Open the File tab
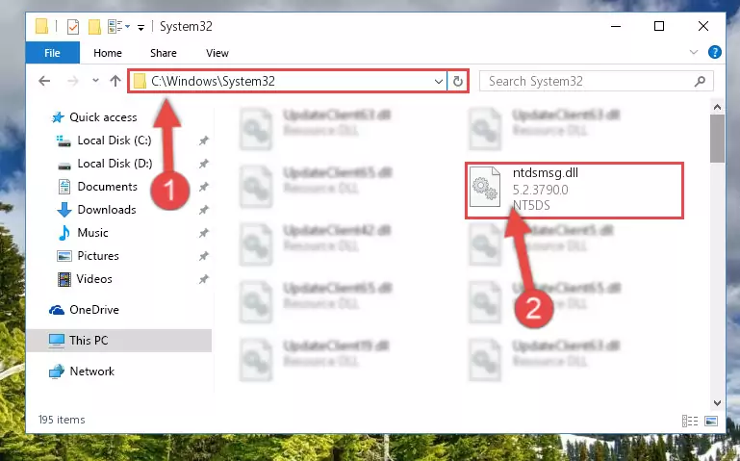Viewport: 740px width, 461px height. coord(52,53)
